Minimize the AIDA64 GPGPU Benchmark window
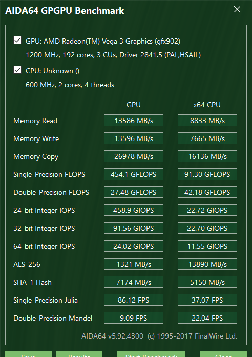The image size is (252, 357). [207, 9]
